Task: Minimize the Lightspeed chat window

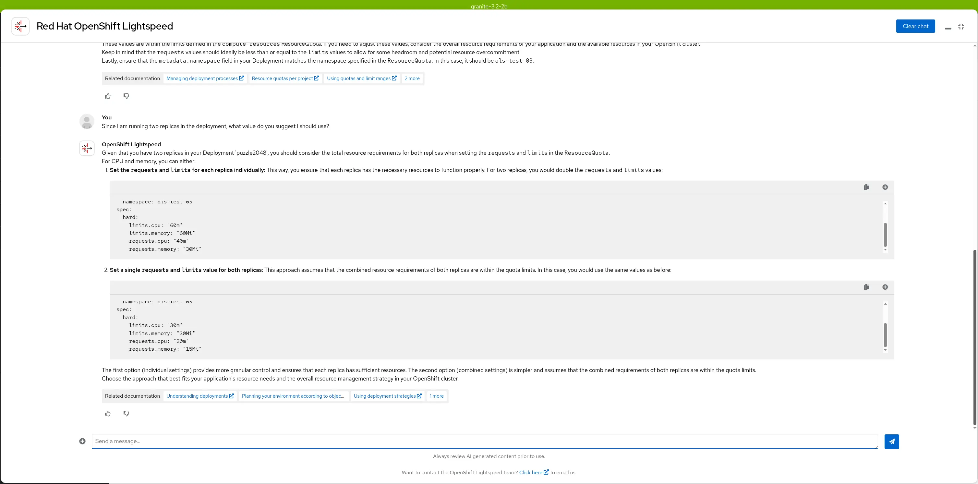Action: [948, 28]
